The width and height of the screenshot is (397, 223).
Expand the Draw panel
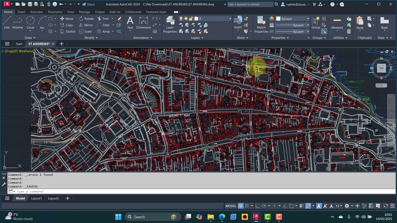point(30,38)
